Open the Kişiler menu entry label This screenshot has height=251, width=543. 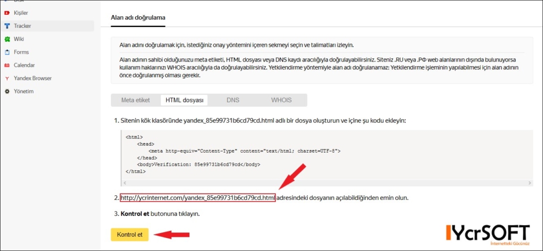(21, 13)
